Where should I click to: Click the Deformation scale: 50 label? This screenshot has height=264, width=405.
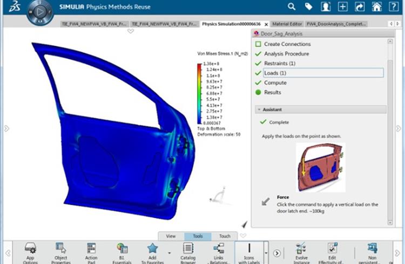pyautogui.click(x=219, y=134)
